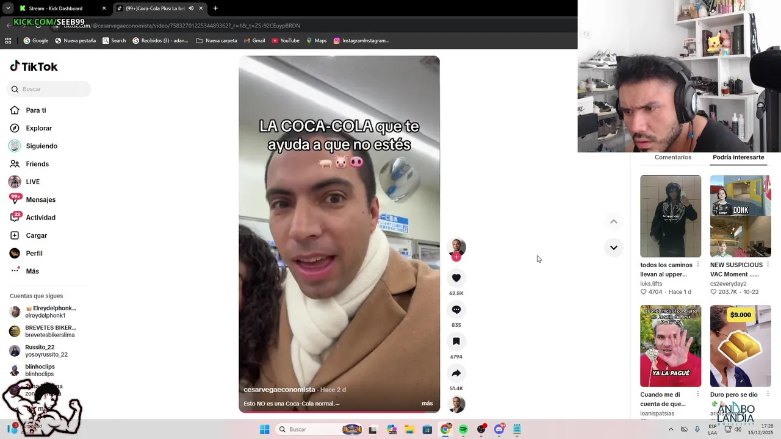The width and height of the screenshot is (781, 439).
Task: Open options menu for todos los caminos video
Action: (x=698, y=265)
